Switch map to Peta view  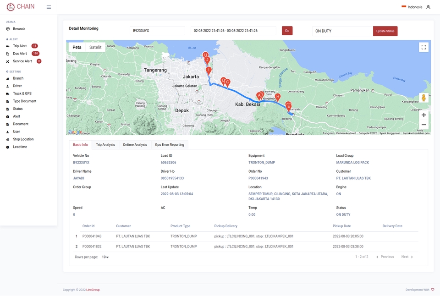77,47
